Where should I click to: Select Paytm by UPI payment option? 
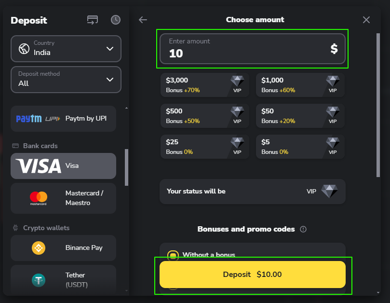pyautogui.click(x=63, y=119)
